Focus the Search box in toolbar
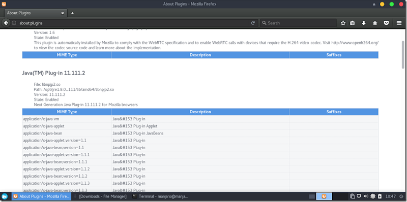 pos(299,23)
